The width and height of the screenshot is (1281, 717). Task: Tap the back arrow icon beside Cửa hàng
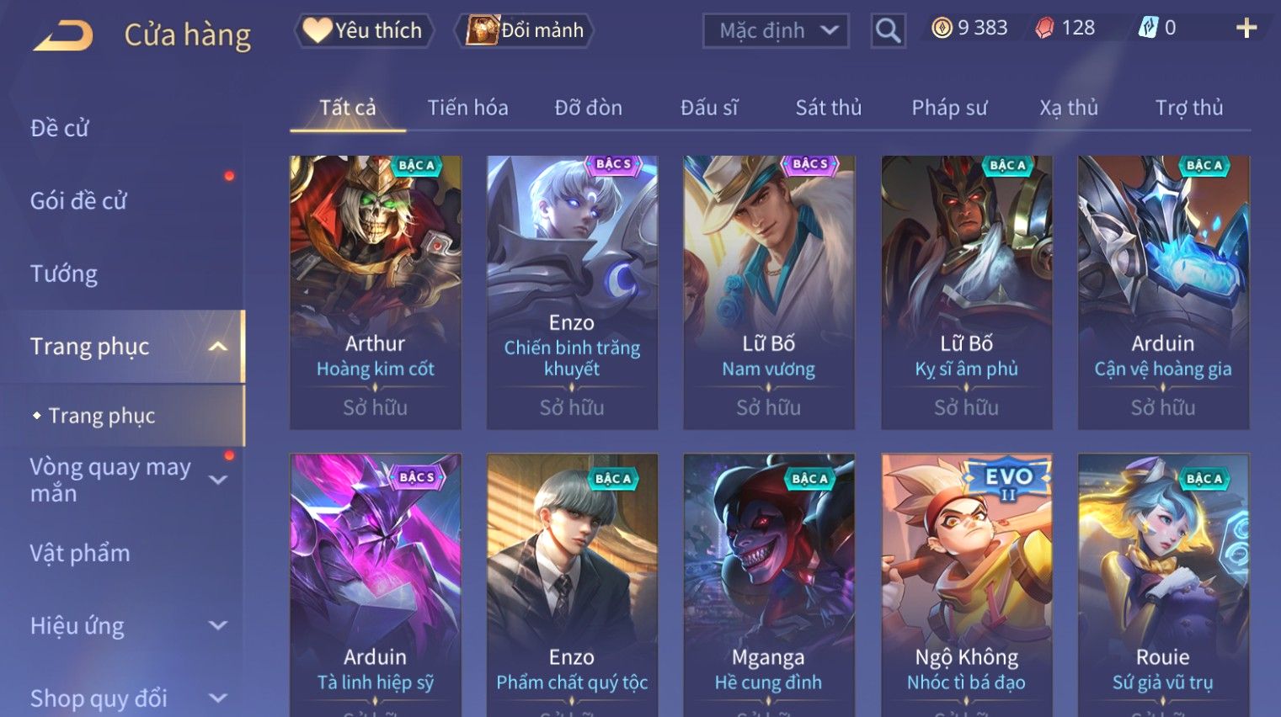click(63, 36)
